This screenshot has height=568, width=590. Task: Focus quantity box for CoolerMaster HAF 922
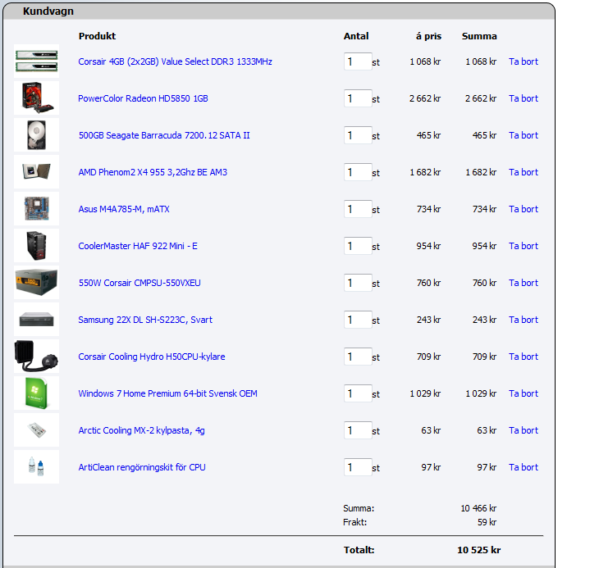357,246
